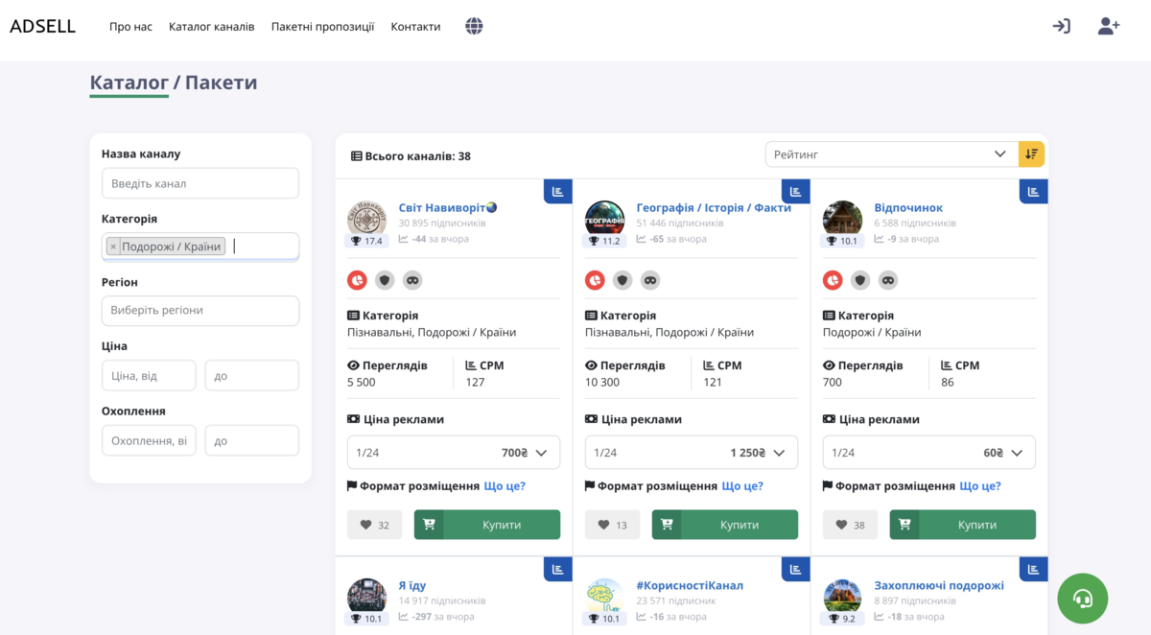Focus the Ціна, від input
The height and width of the screenshot is (635, 1151).
tap(149, 376)
